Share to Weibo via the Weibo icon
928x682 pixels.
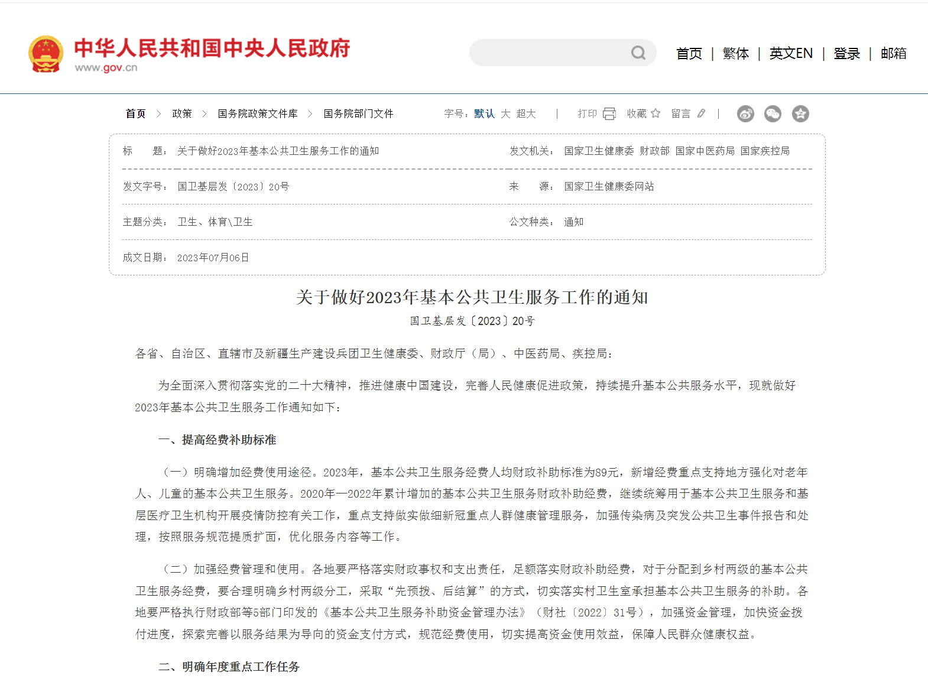[x=745, y=113]
